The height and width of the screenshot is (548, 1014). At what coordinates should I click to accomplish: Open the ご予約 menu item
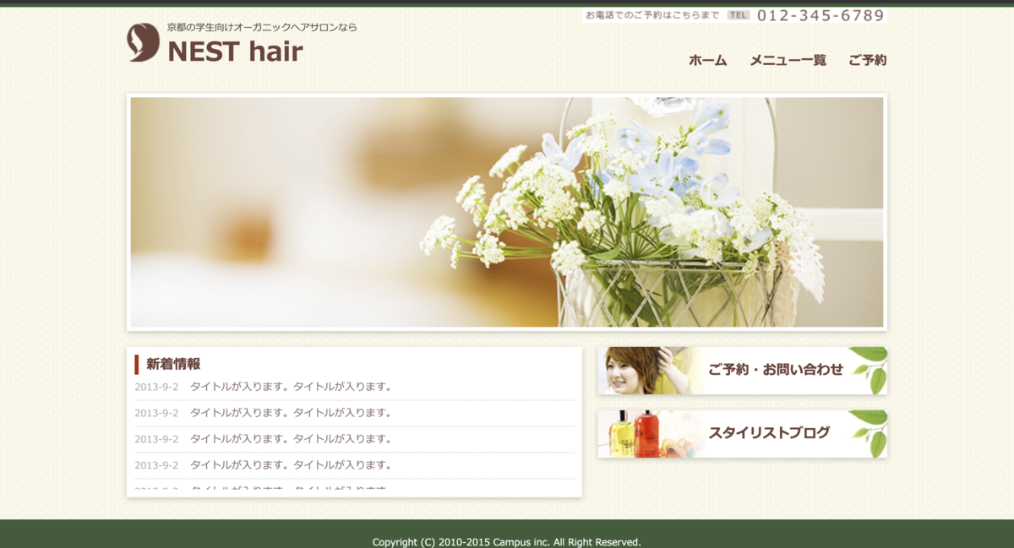click(867, 60)
